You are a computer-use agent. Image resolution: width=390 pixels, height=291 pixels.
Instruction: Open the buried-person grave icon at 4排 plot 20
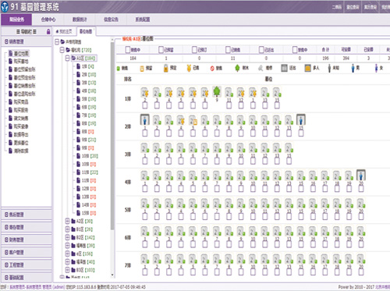tap(361, 176)
